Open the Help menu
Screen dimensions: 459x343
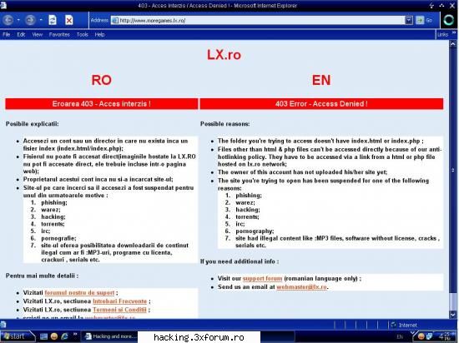(99, 34)
